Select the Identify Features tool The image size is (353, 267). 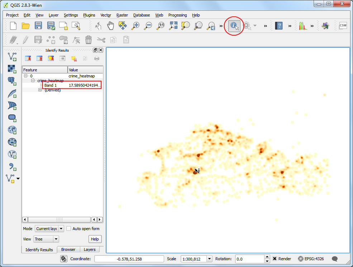point(234,26)
